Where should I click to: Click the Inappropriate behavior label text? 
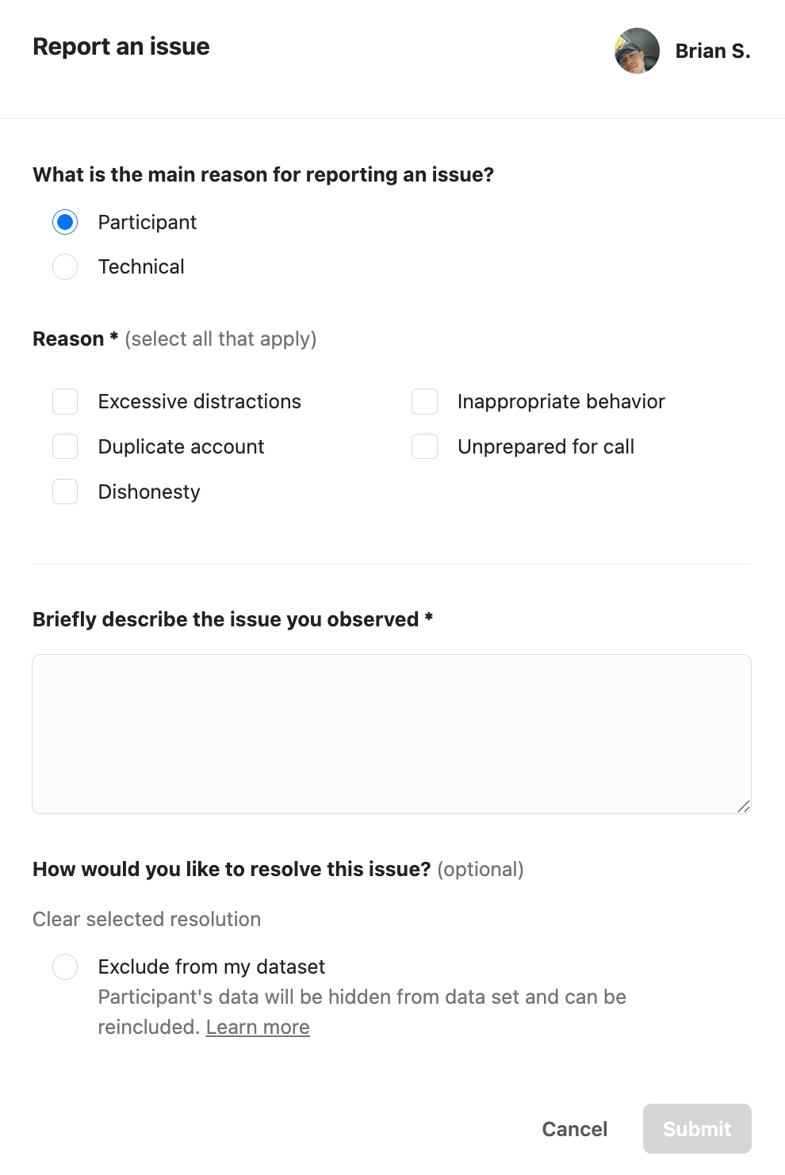point(561,402)
